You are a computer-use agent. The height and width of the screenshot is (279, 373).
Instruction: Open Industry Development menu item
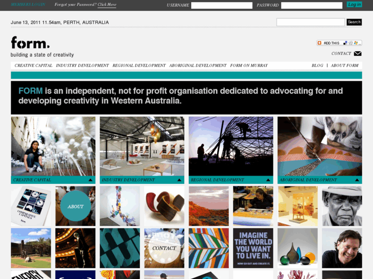click(82, 66)
